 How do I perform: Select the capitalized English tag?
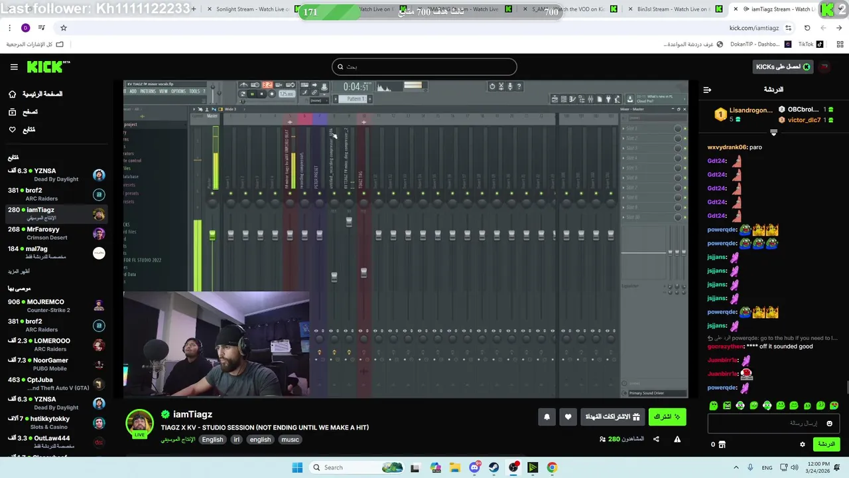pos(212,439)
